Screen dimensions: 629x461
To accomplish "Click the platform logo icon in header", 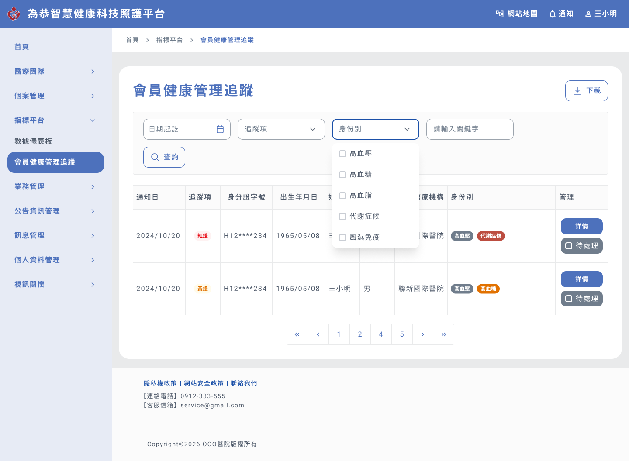I will pyautogui.click(x=14, y=14).
